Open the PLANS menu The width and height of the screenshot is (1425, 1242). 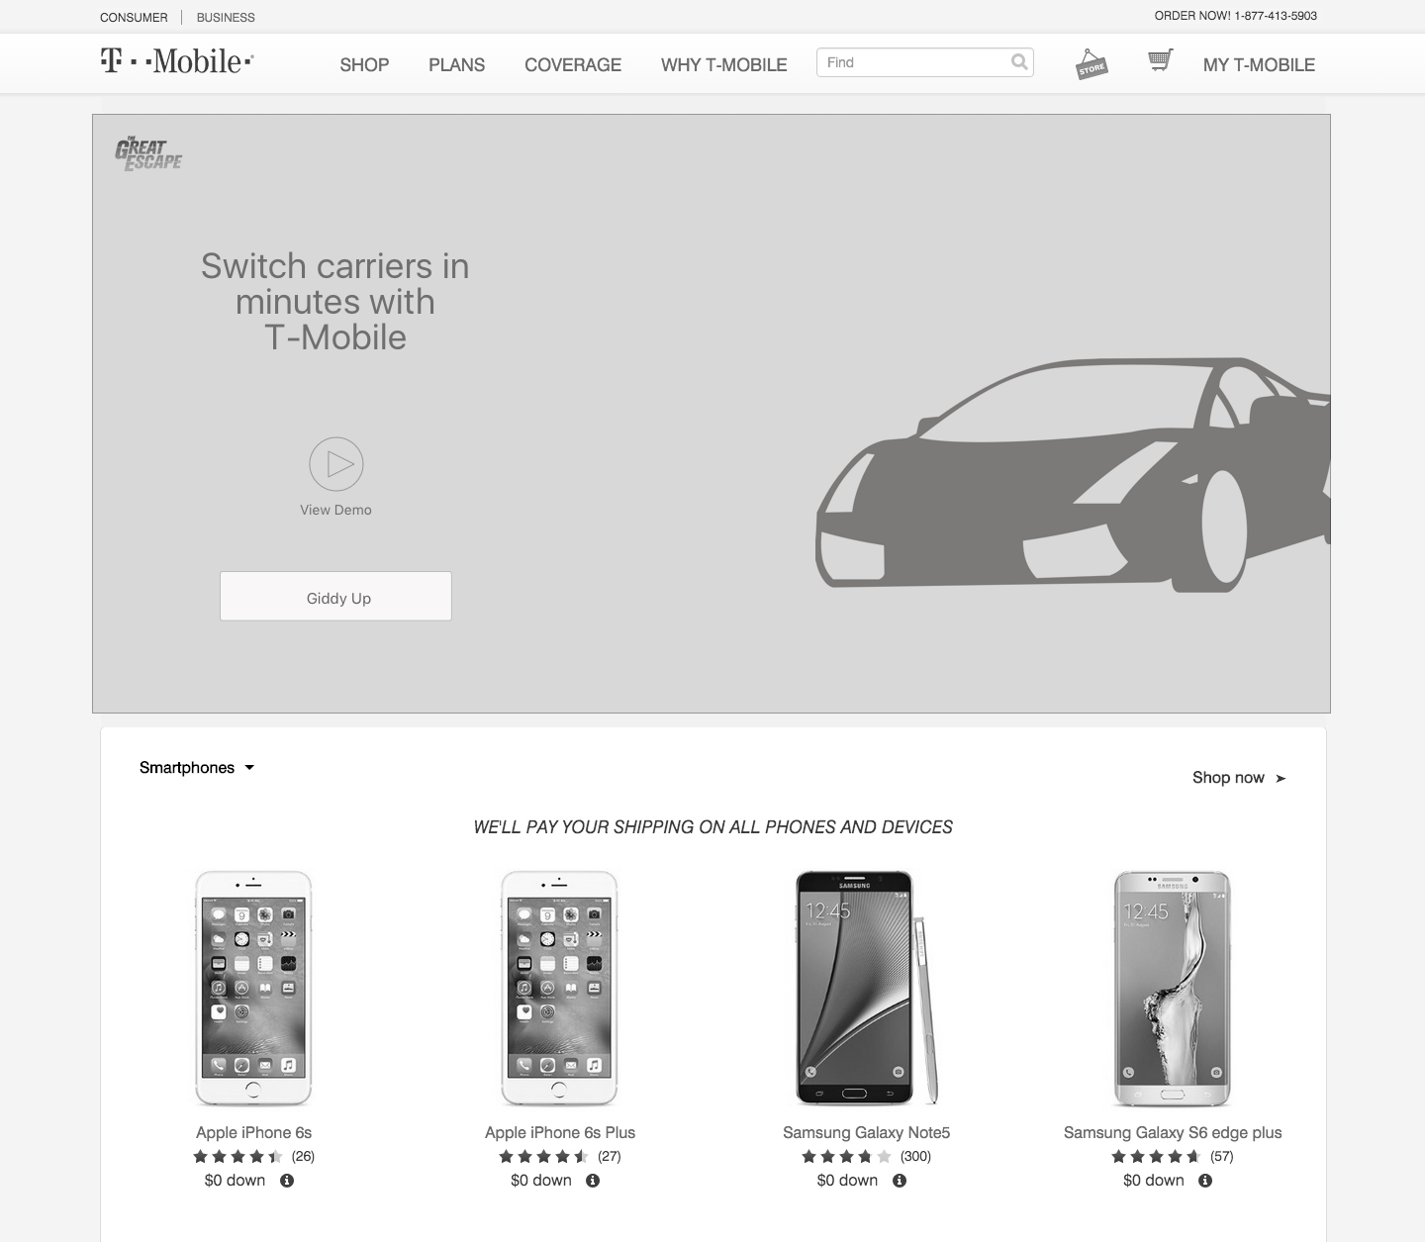[456, 64]
